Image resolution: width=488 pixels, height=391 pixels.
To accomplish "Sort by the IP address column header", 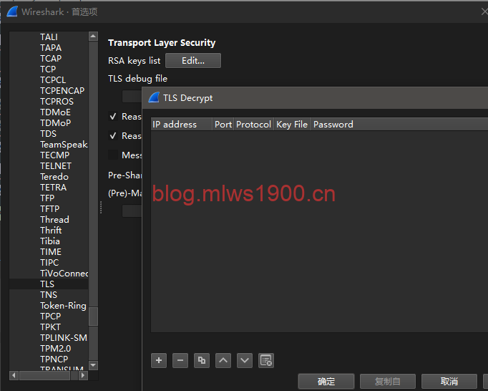I will pyautogui.click(x=182, y=125).
